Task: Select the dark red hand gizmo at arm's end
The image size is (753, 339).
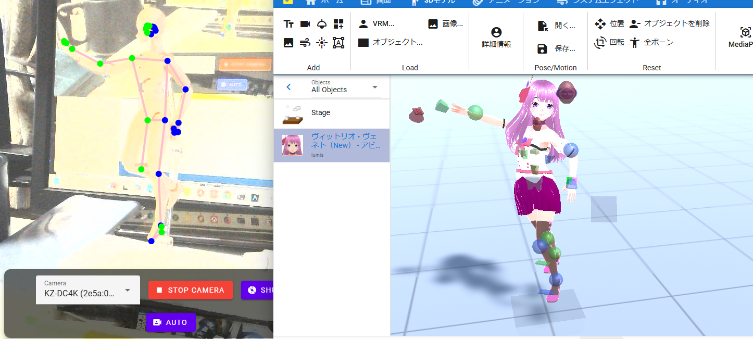Action: [417, 115]
